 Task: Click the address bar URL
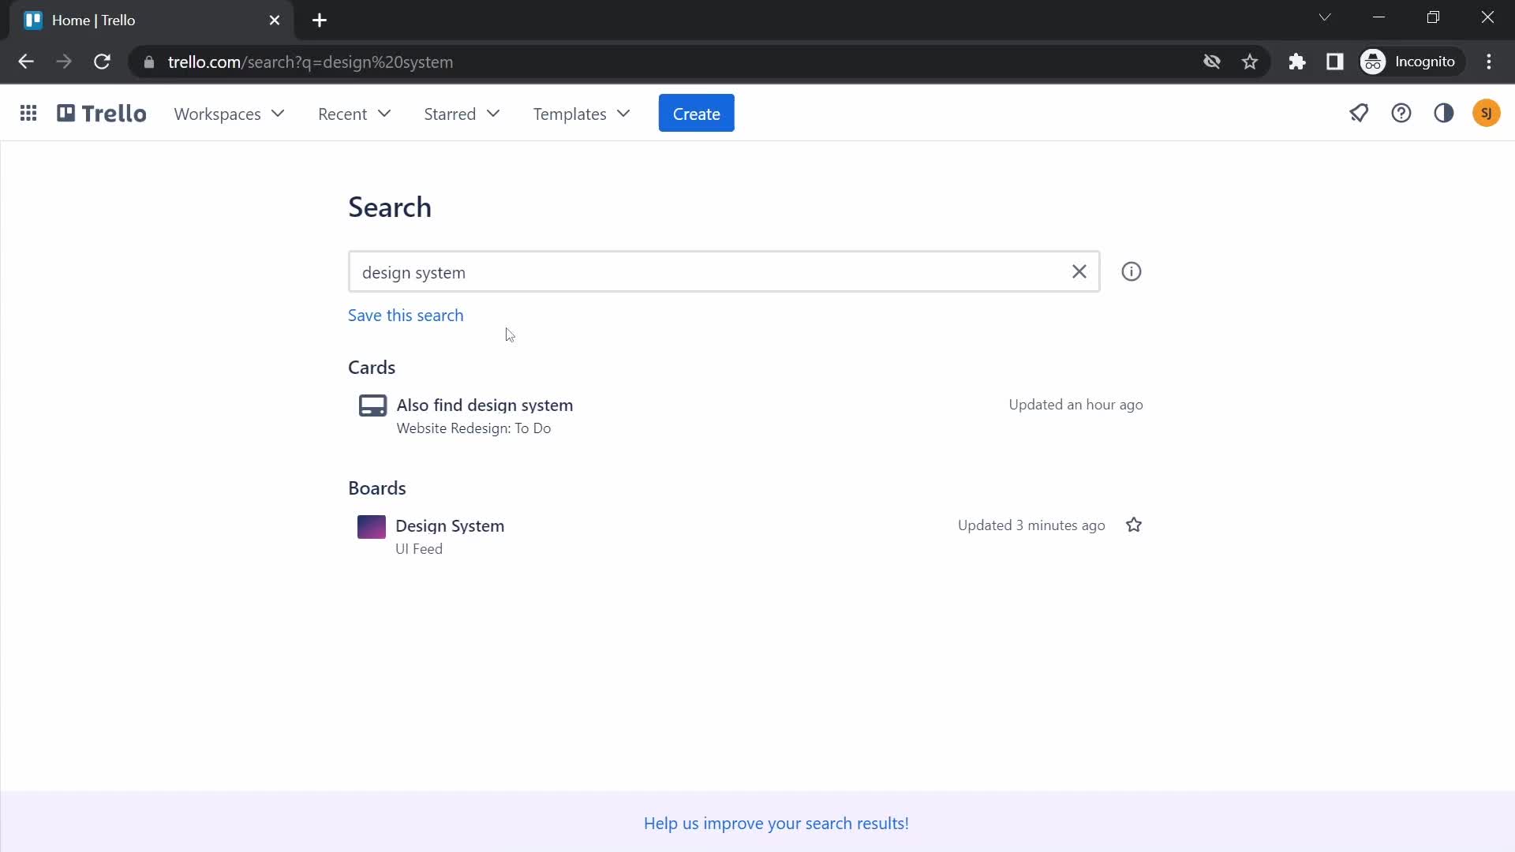point(310,62)
